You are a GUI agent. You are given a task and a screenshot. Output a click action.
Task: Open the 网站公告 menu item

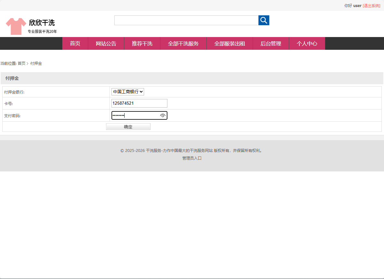106,43
